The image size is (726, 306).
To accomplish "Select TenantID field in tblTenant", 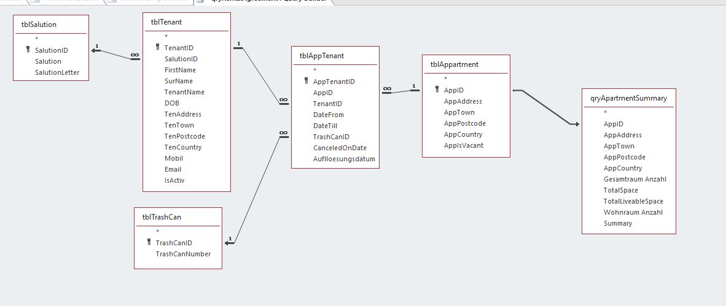I will coord(179,48).
